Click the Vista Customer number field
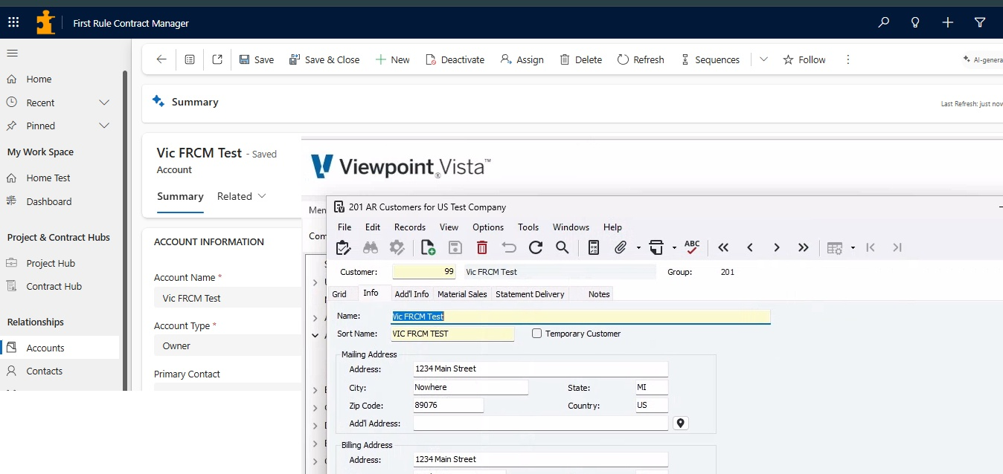 coord(424,272)
